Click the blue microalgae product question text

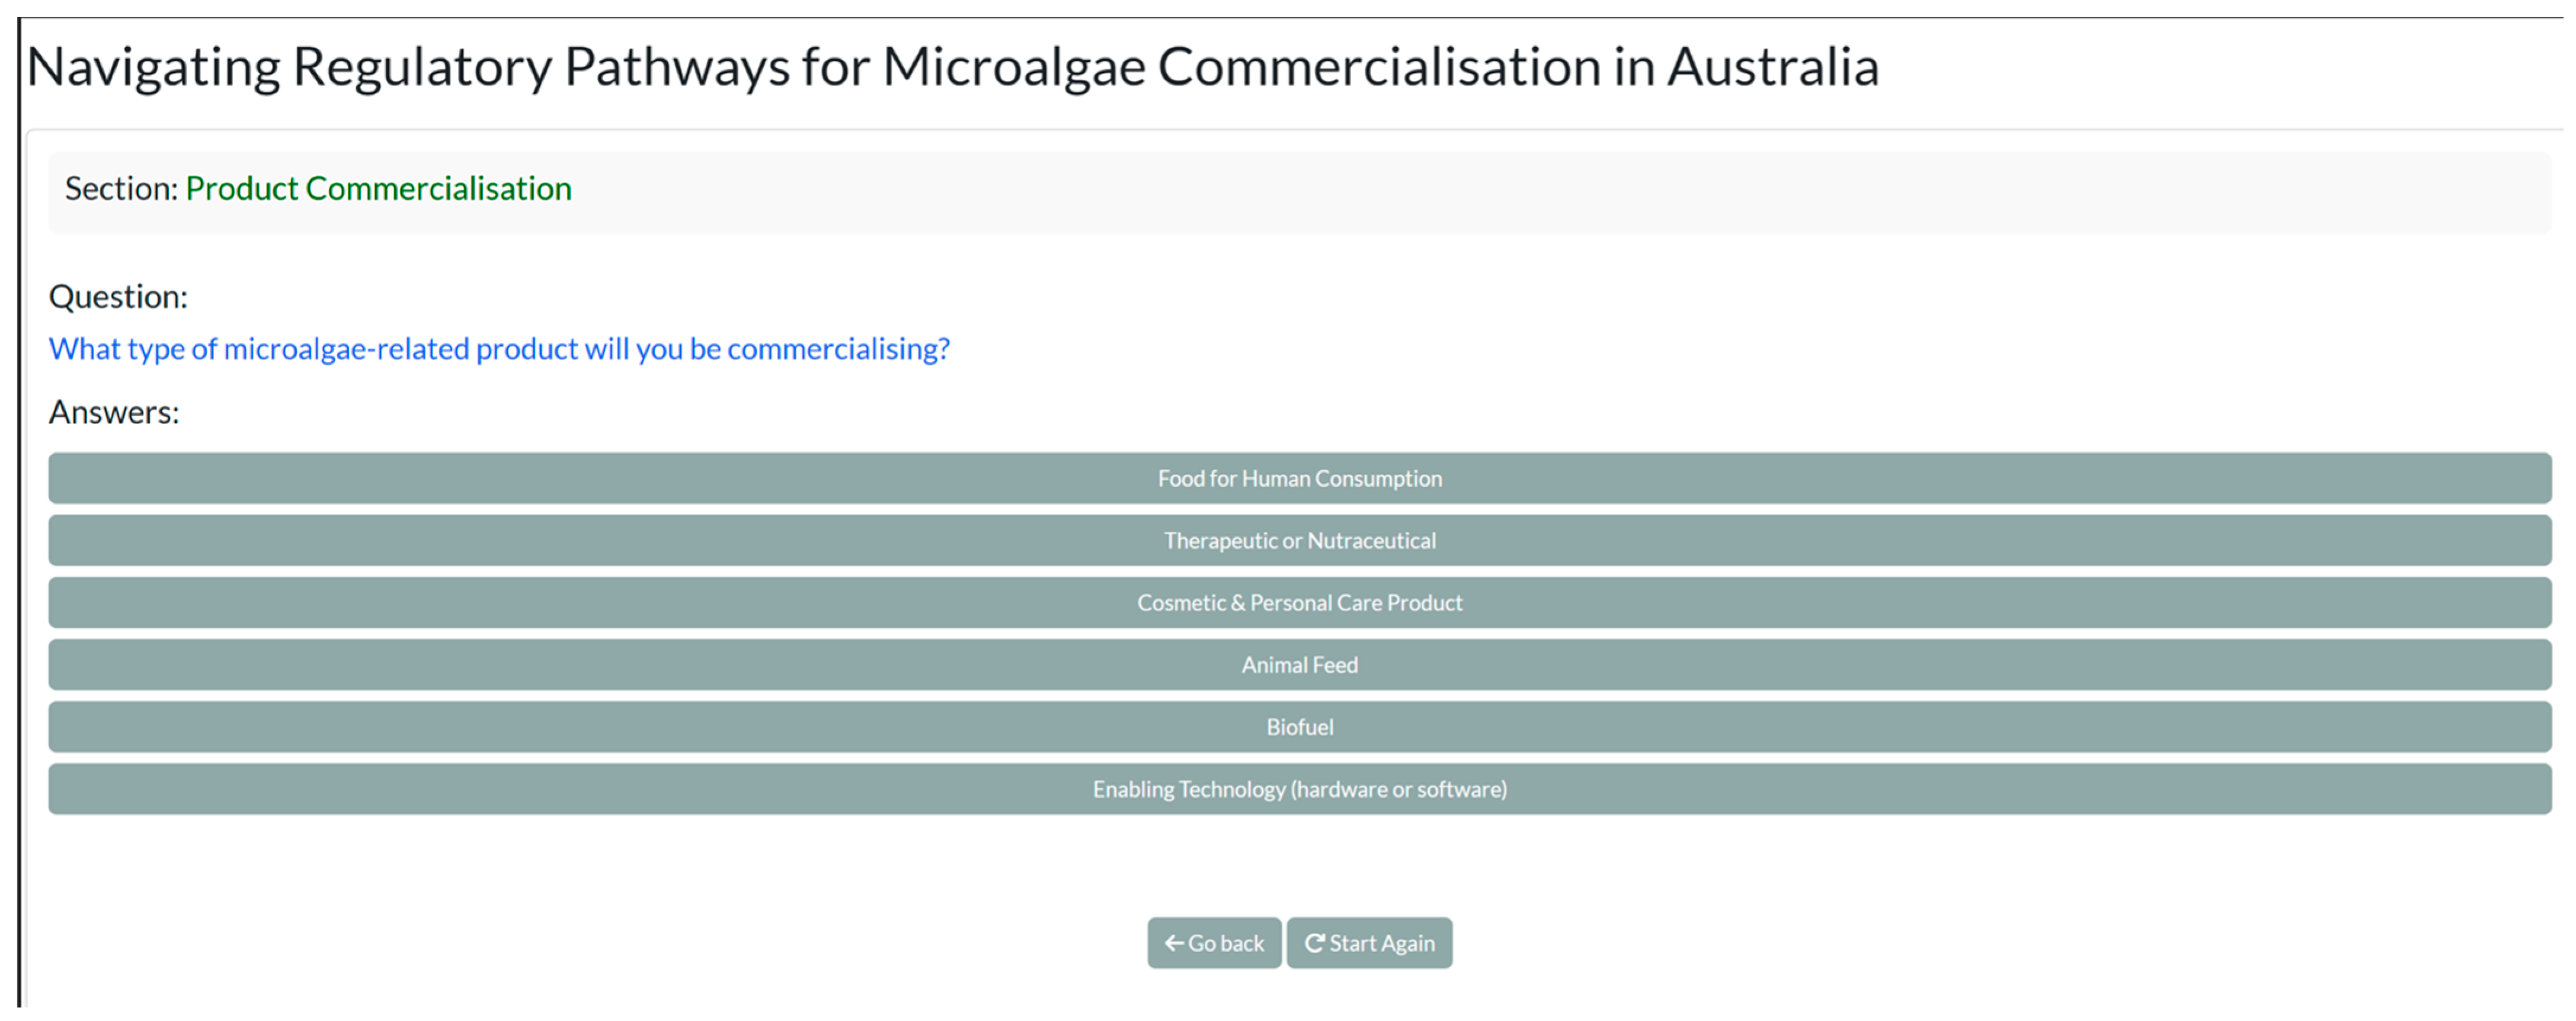pyautogui.click(x=499, y=349)
